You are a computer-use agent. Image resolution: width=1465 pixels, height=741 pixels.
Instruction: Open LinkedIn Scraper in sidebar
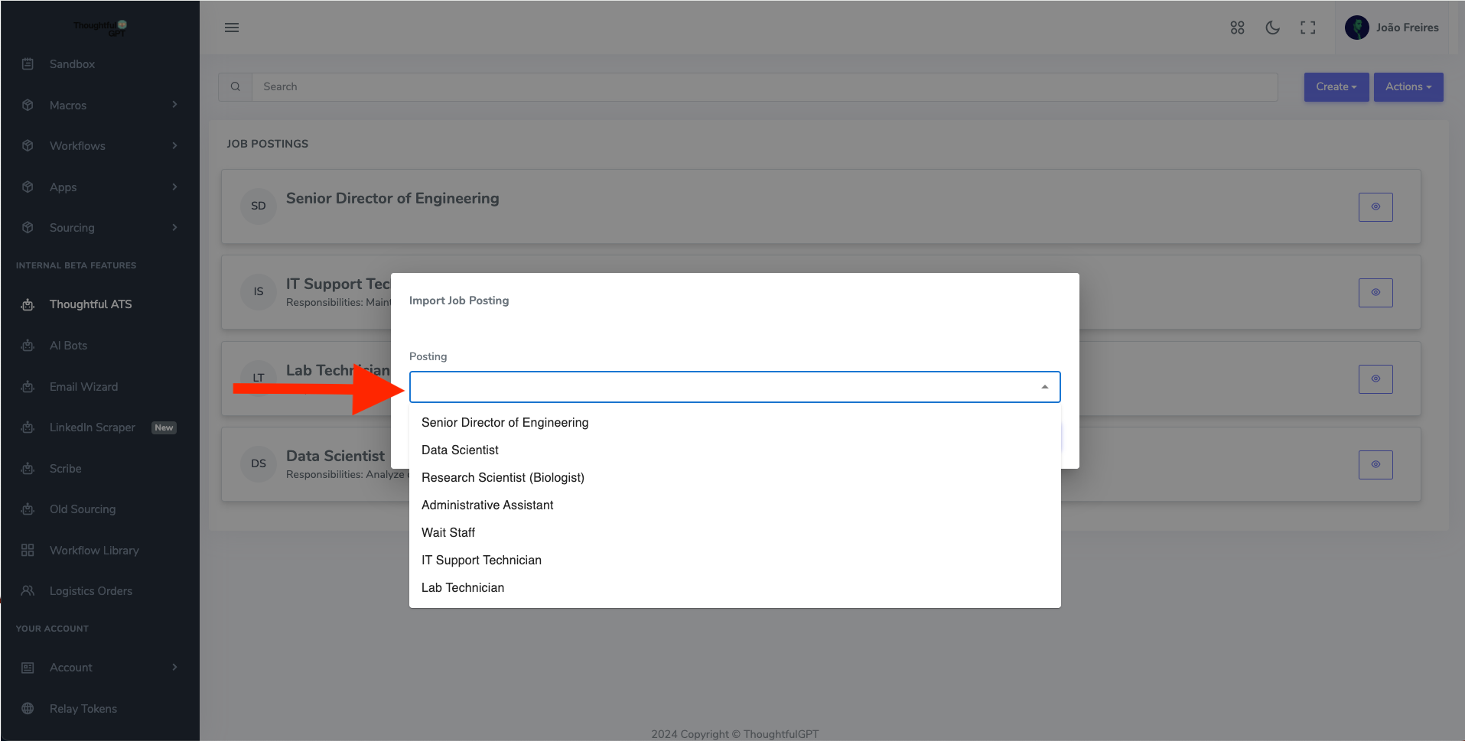(x=93, y=427)
